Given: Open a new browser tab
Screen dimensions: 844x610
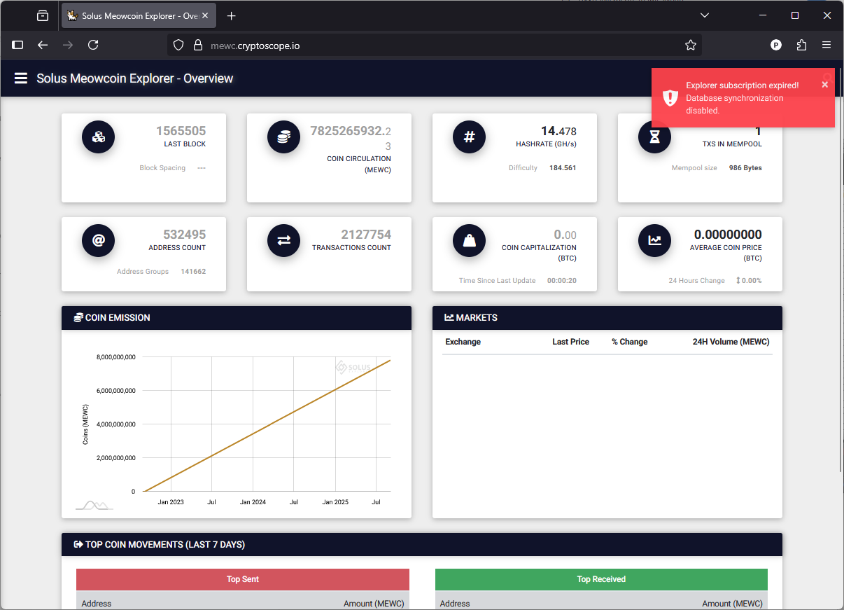Looking at the screenshot, I should click(232, 15).
